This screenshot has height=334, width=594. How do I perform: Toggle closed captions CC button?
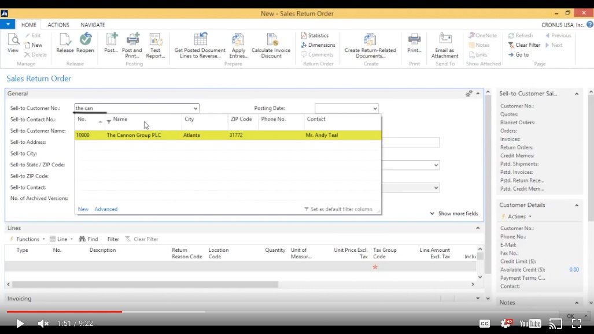tap(485, 324)
